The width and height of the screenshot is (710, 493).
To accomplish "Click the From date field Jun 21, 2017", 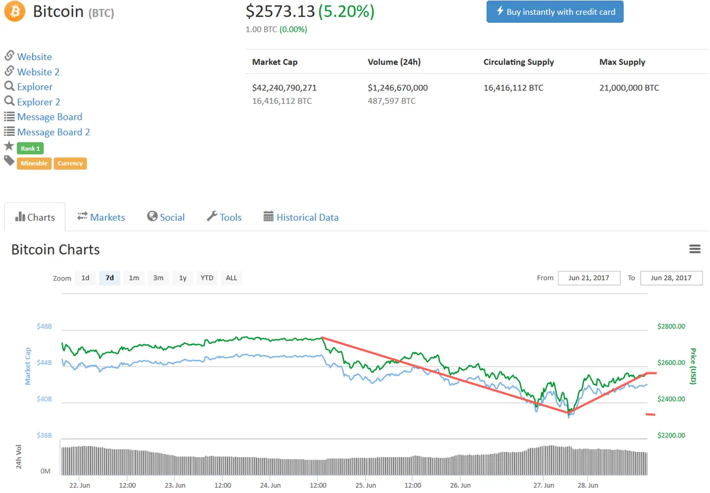I will pos(589,278).
